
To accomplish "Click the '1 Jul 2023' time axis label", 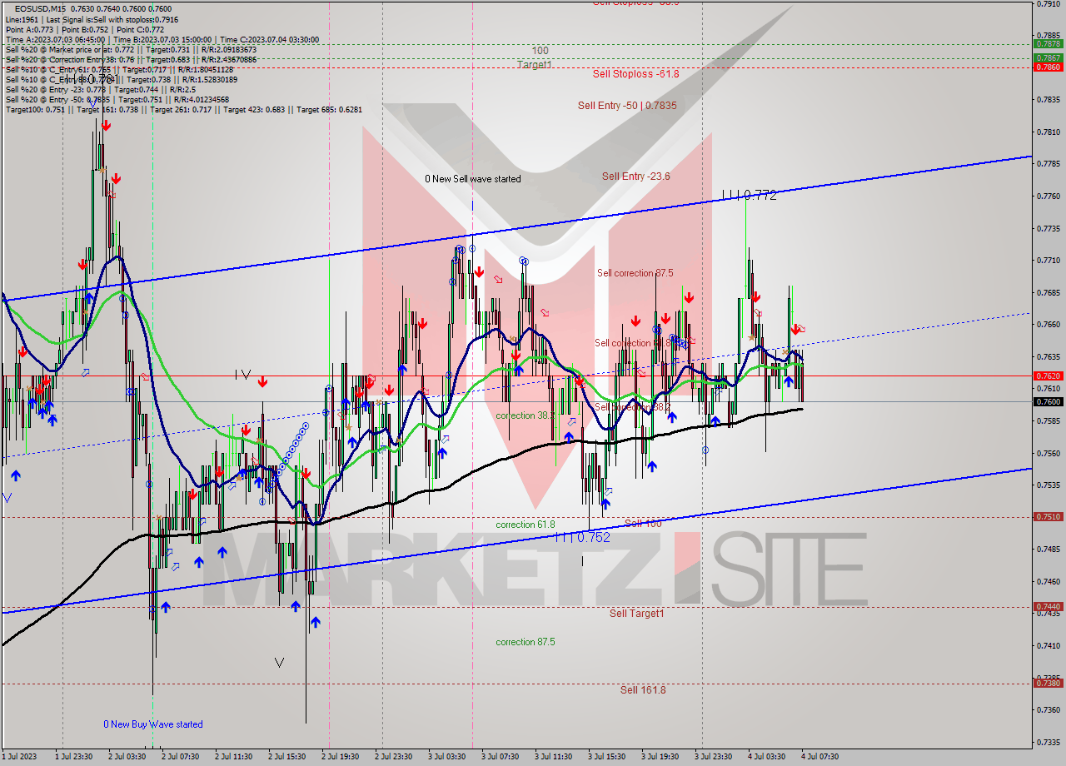I will click(18, 757).
